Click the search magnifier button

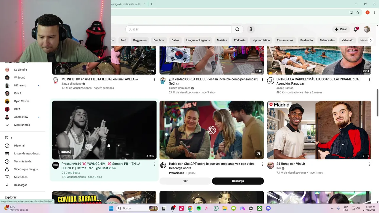237,29
